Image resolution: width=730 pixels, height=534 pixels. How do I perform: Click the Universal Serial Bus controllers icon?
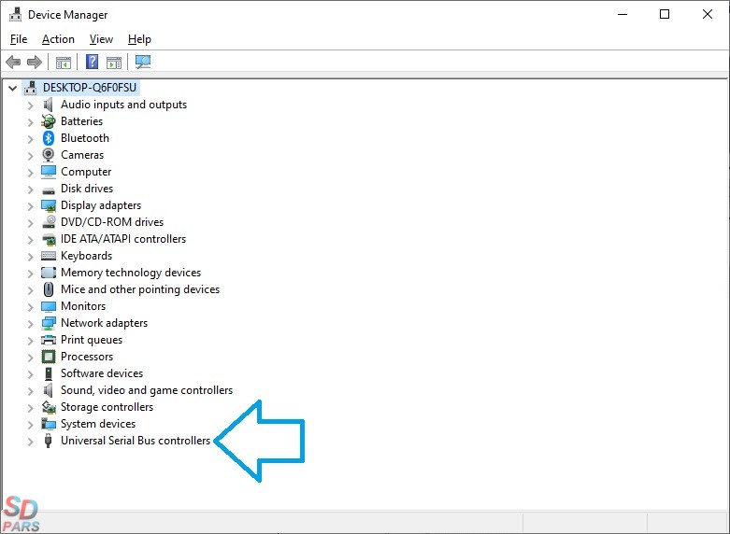click(x=49, y=441)
